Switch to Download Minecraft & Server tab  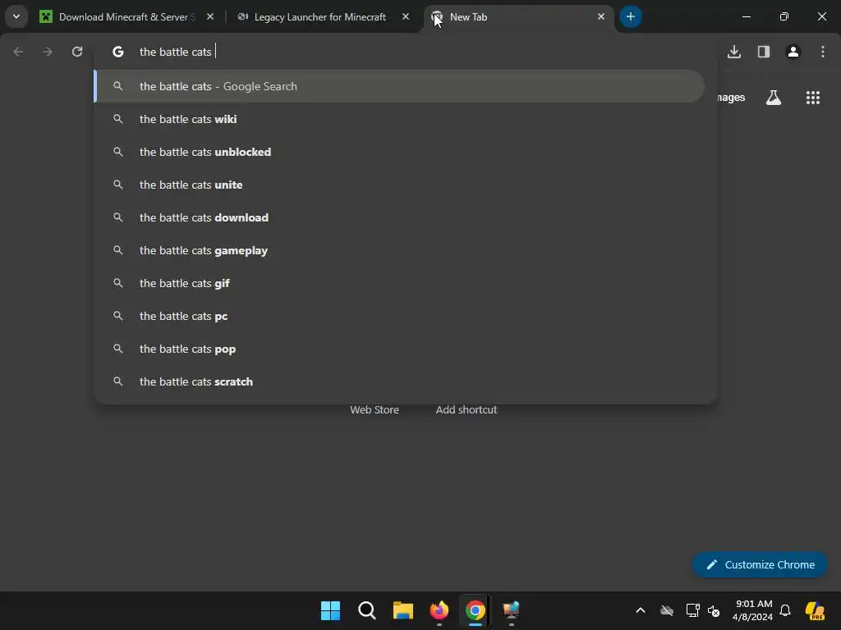[x=127, y=16]
